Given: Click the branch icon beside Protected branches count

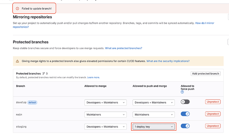Looking at the screenshot, I should click(44, 73).
